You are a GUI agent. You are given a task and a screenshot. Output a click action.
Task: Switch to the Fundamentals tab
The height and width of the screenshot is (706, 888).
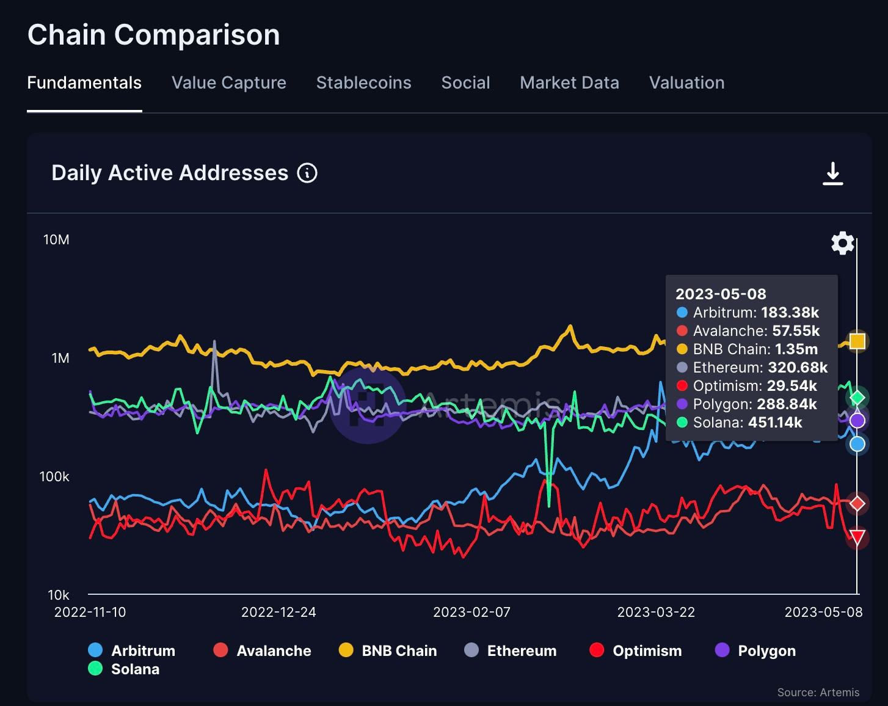point(84,83)
